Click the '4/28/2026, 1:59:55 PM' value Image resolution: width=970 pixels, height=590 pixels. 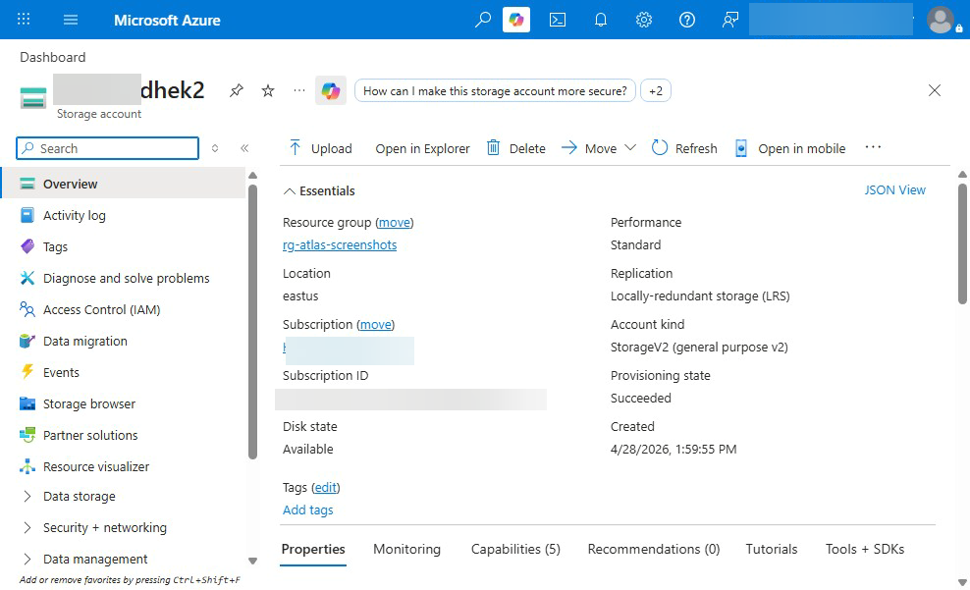[674, 450]
